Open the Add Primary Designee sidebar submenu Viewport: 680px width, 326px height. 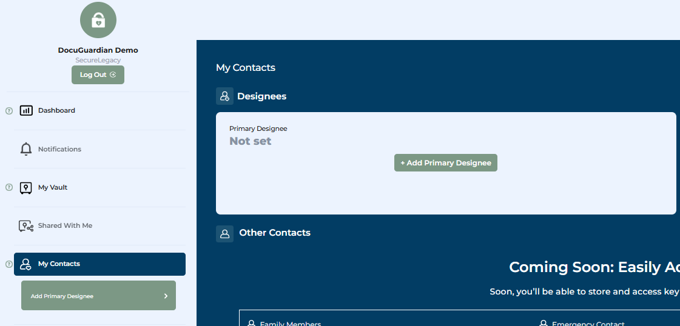pyautogui.click(x=98, y=296)
